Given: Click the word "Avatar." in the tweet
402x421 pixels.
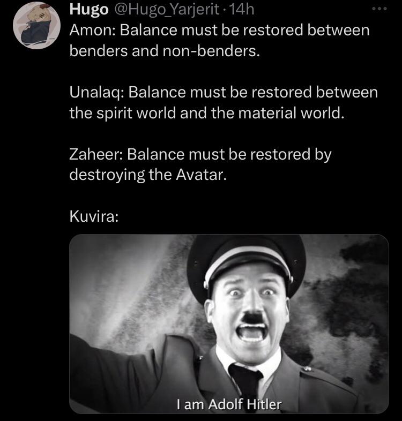Looking at the screenshot, I should pos(202,175).
